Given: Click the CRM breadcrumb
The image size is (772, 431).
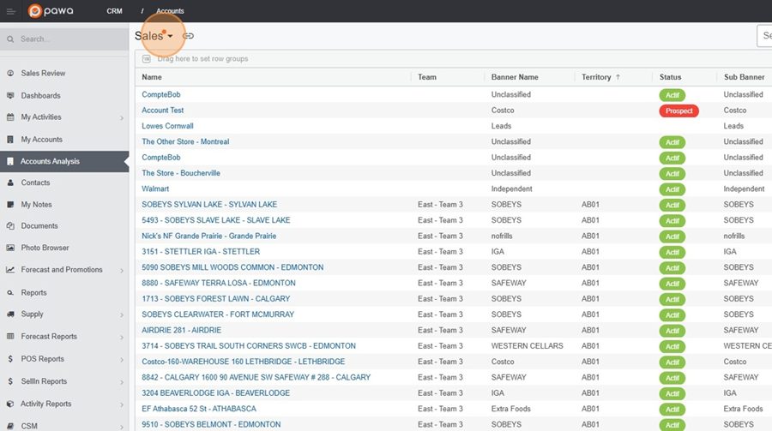Looking at the screenshot, I should tap(114, 11).
